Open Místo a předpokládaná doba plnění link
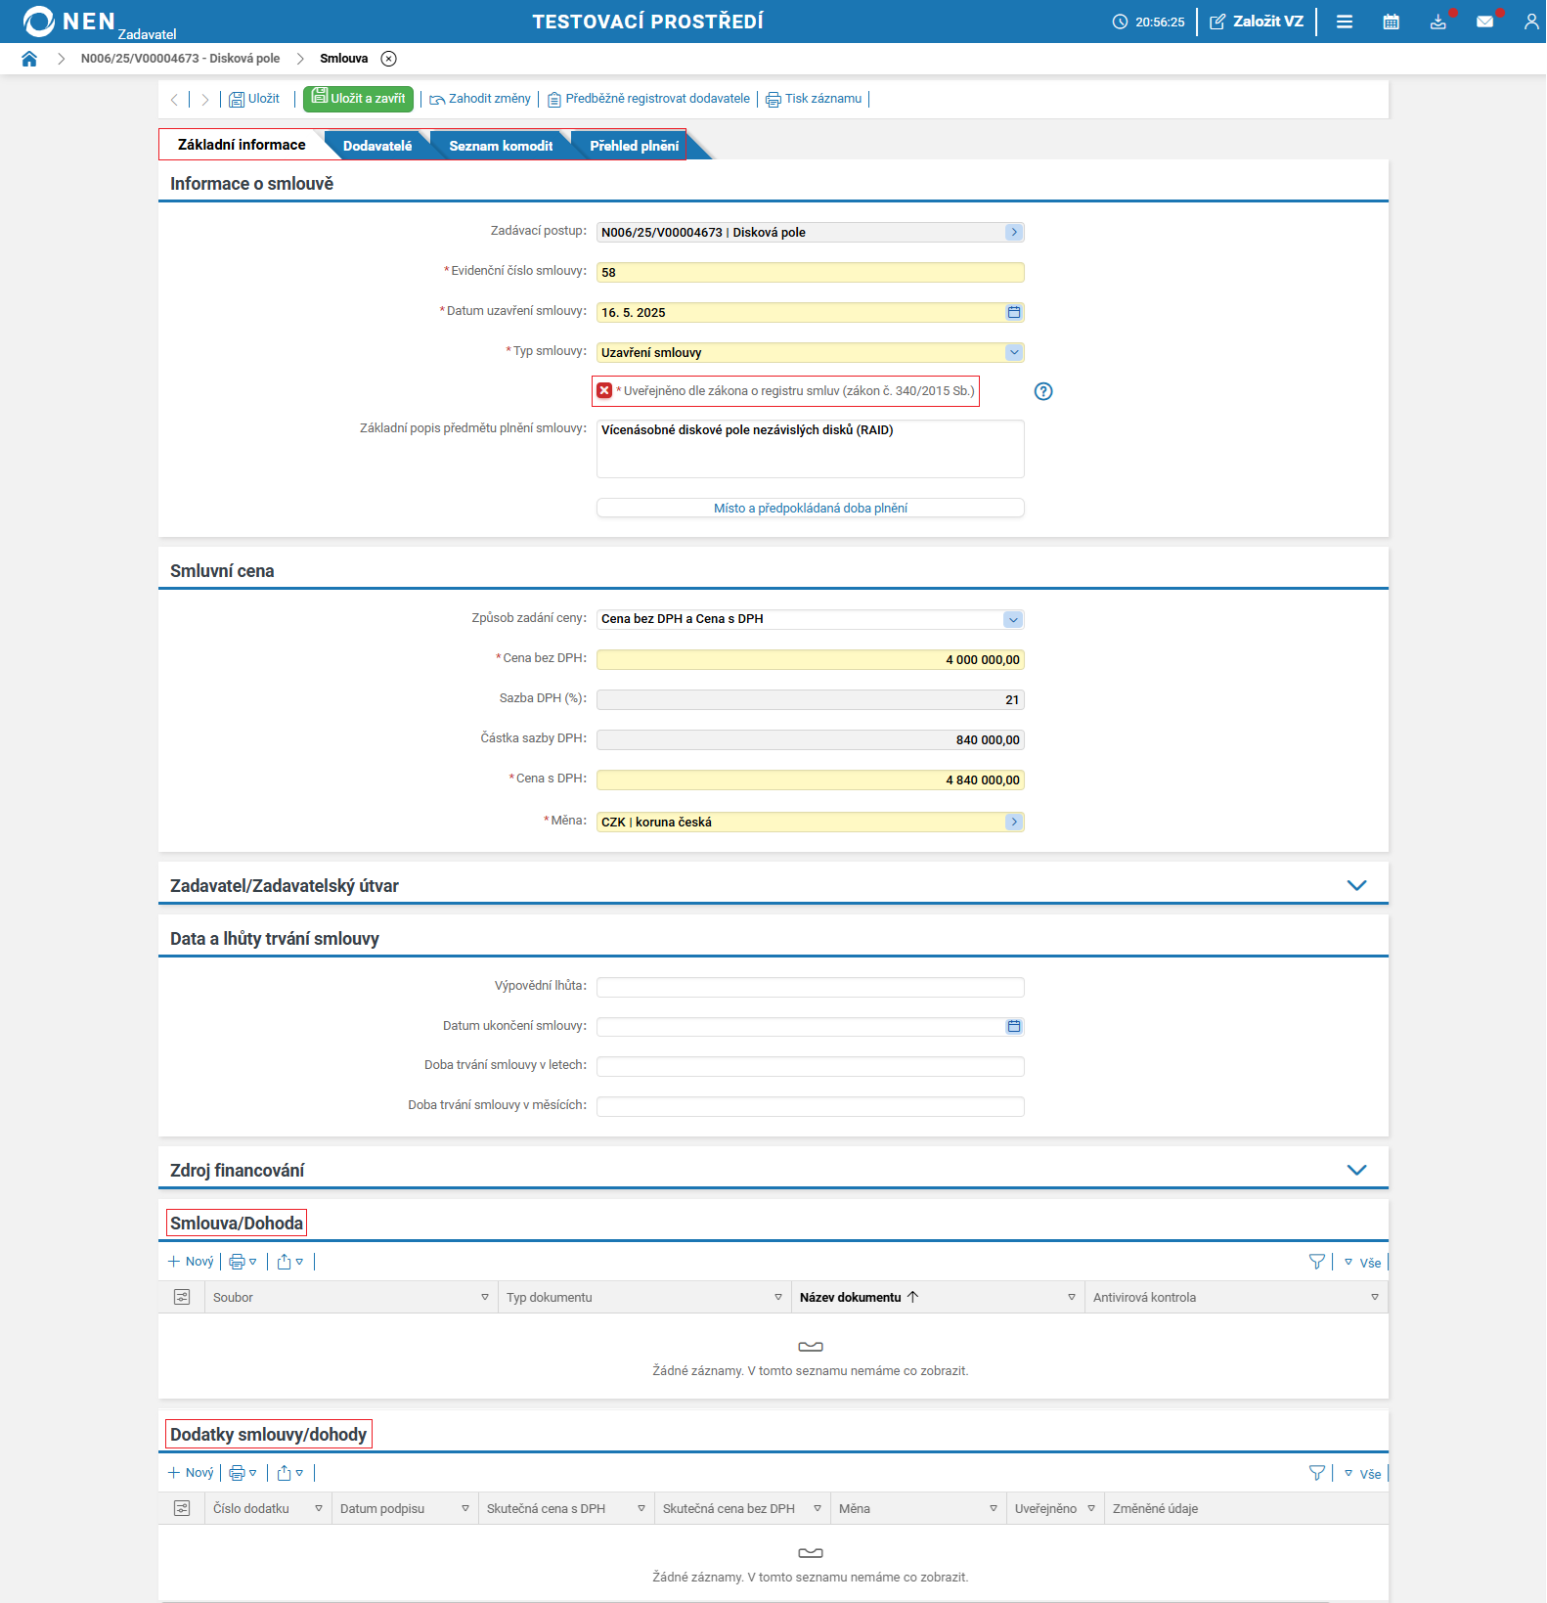The width and height of the screenshot is (1547, 1603). click(x=811, y=508)
